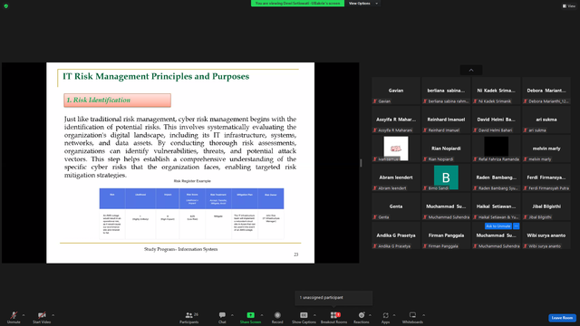Click the green security shield icon
Screen dimensions: 580x326
[x=6, y=6]
